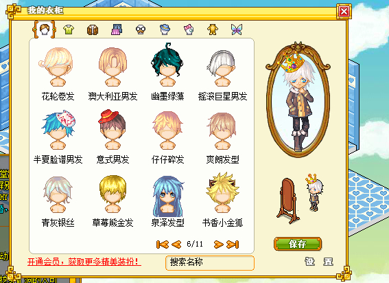Pick the 意式男发 red hat hairstyle

(x=113, y=137)
